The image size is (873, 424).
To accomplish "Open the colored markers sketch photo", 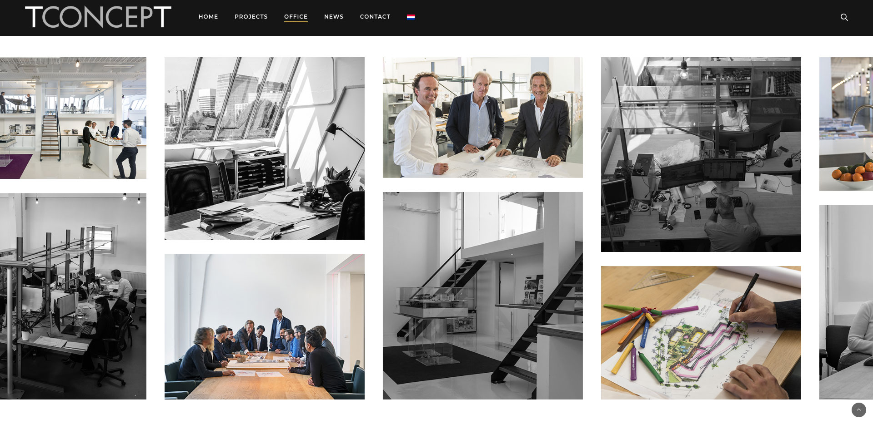I will click(701, 333).
